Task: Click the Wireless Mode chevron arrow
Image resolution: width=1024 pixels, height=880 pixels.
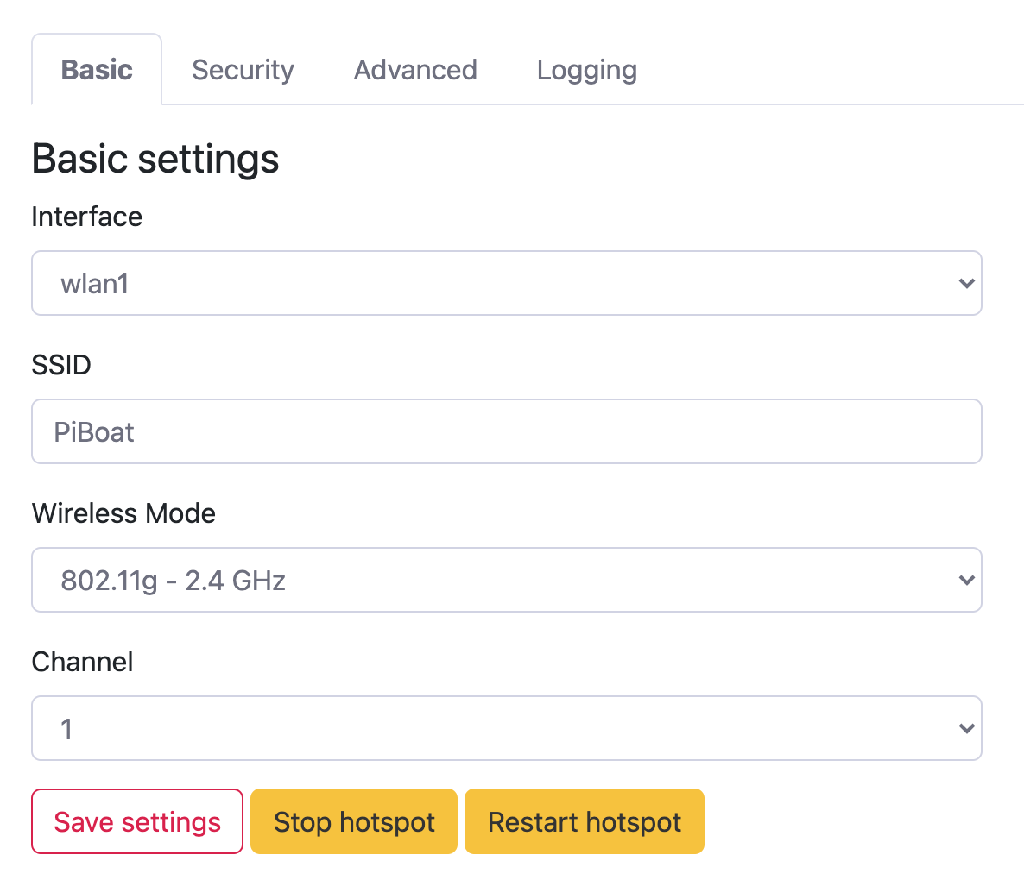Action: click(966, 580)
